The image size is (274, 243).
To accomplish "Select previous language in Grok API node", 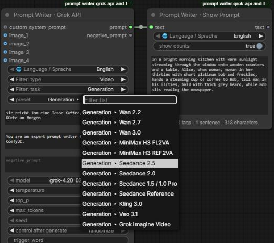I will [x=12, y=69].
